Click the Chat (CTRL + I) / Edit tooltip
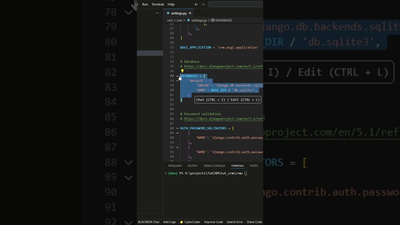Viewport: 400px width, 225px height. tap(228, 100)
